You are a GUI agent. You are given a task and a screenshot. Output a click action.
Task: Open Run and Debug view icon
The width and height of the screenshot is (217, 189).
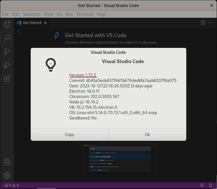tap(7, 65)
